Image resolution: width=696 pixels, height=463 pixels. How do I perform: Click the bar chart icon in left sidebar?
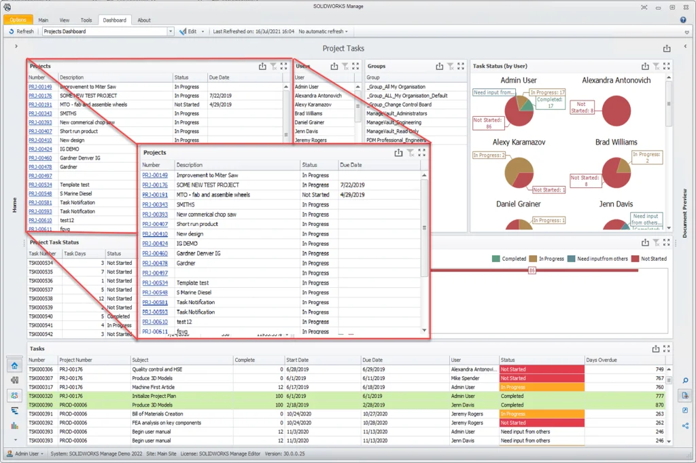coord(14,426)
